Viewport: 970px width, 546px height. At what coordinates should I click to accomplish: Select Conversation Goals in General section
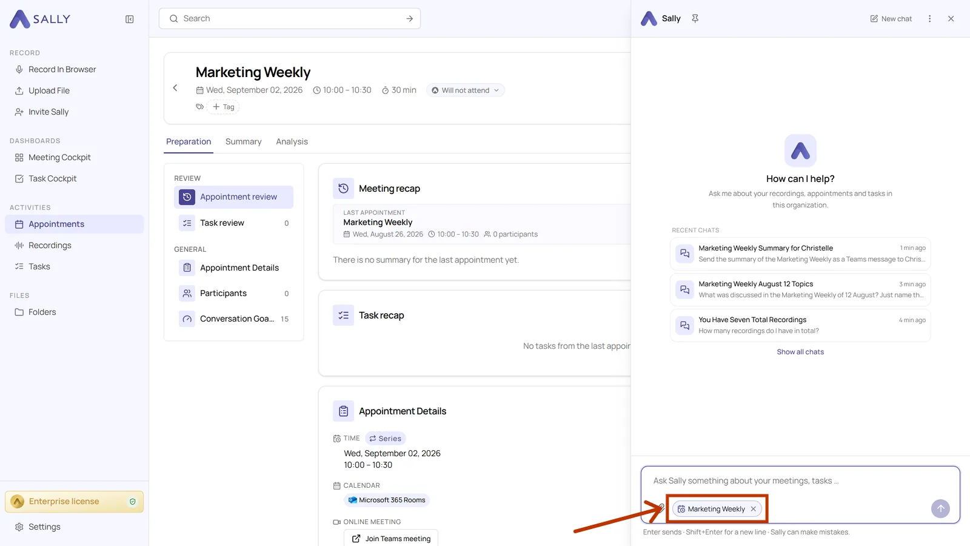[233, 319]
